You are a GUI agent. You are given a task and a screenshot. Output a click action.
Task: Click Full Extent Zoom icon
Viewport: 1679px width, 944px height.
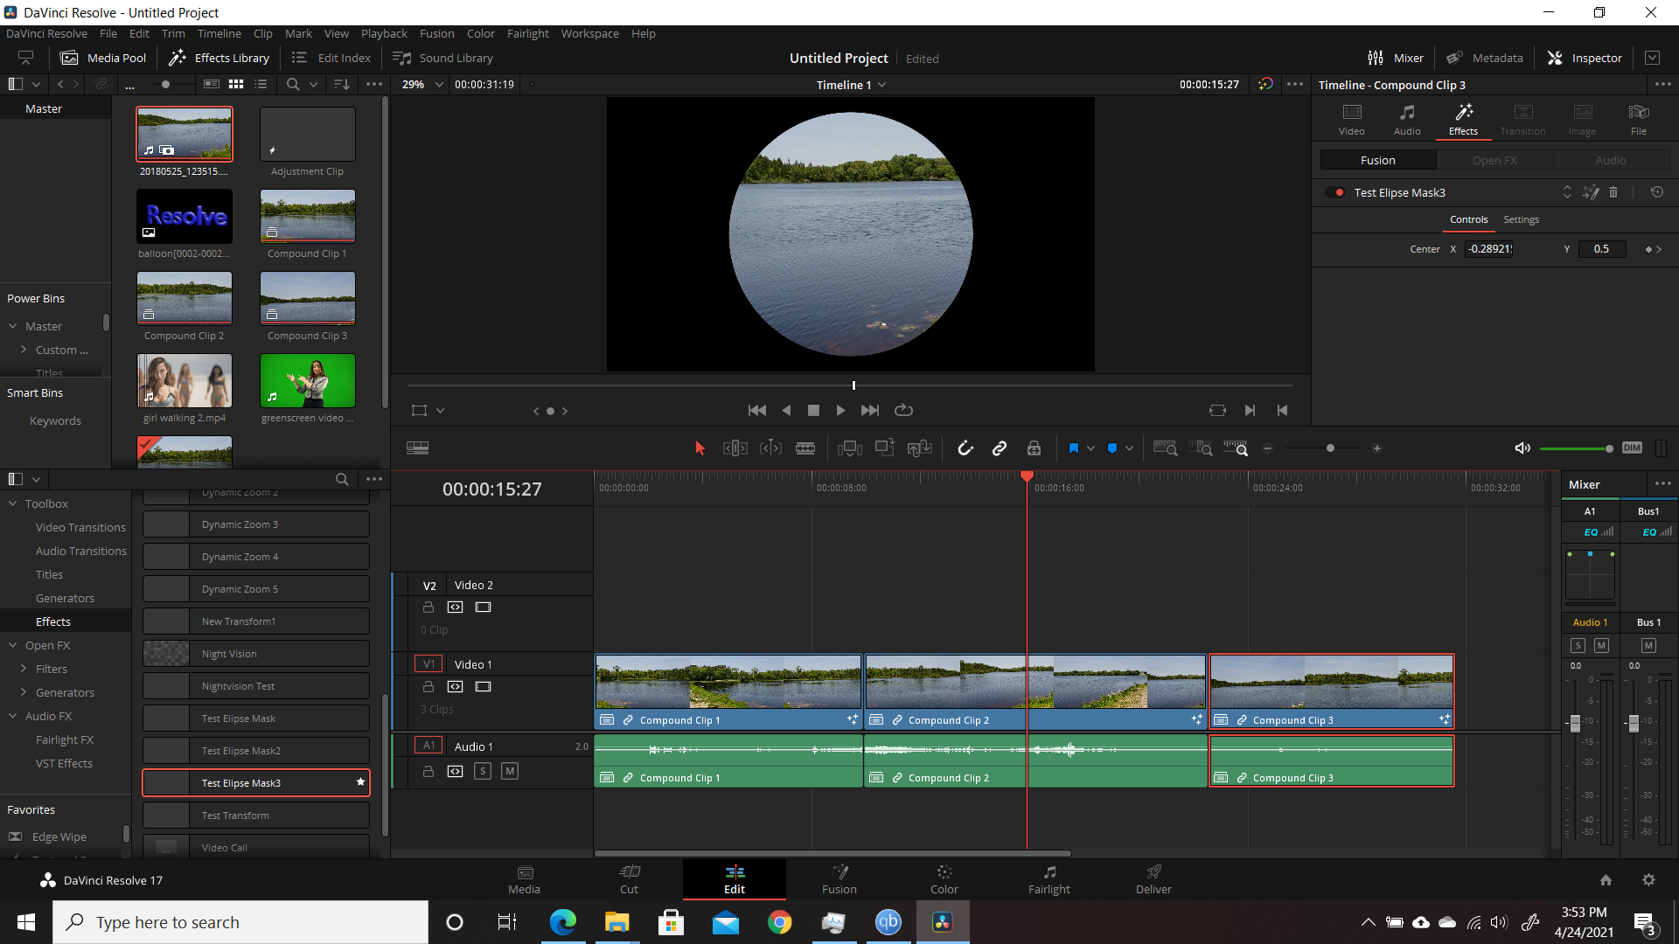[x=1165, y=448]
